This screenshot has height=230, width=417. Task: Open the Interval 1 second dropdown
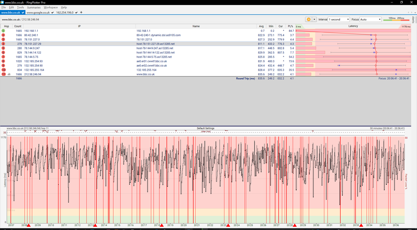coord(339,19)
